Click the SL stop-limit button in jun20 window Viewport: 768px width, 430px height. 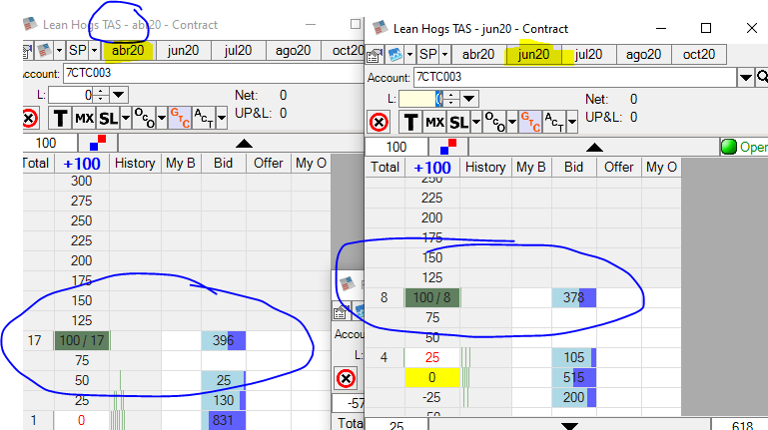459,123
